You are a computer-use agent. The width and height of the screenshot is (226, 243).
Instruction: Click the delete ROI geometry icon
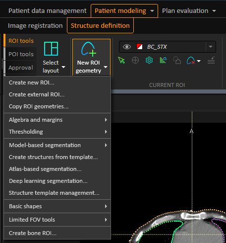191,61
